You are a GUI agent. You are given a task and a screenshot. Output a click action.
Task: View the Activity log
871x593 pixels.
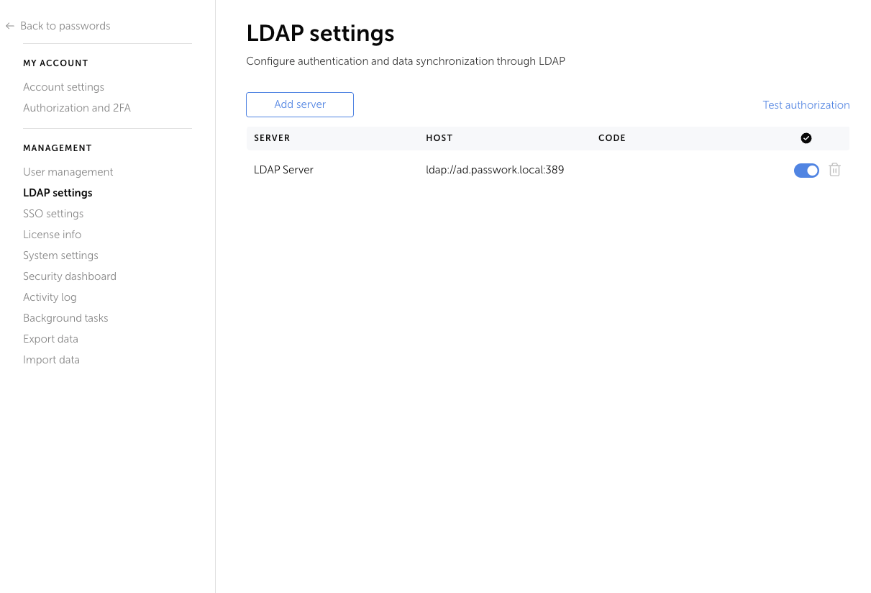point(50,296)
